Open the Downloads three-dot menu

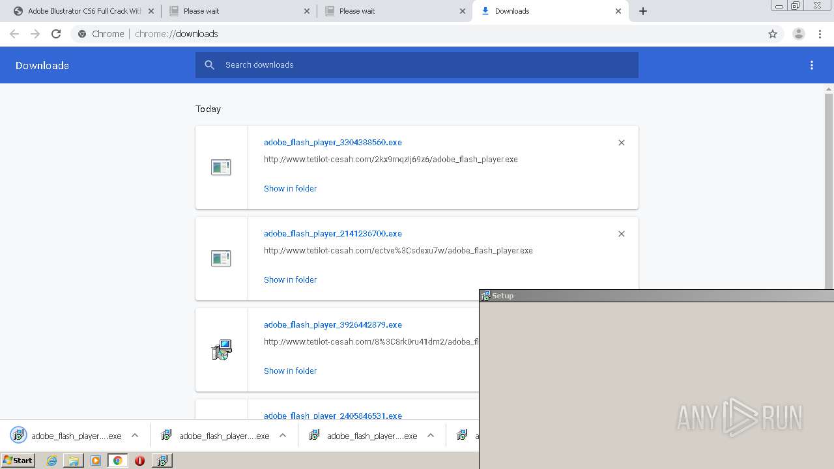(x=812, y=65)
